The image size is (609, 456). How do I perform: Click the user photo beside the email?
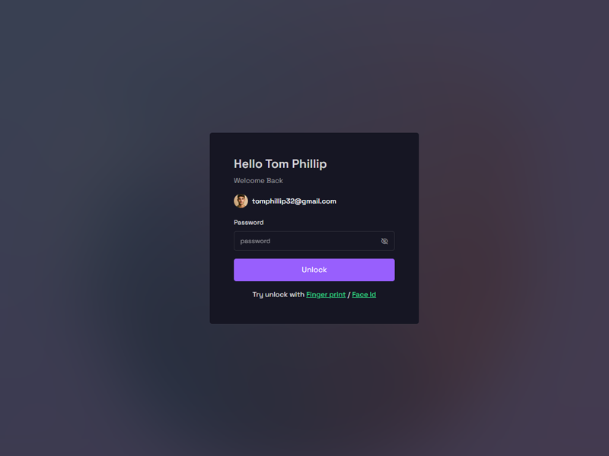241,201
